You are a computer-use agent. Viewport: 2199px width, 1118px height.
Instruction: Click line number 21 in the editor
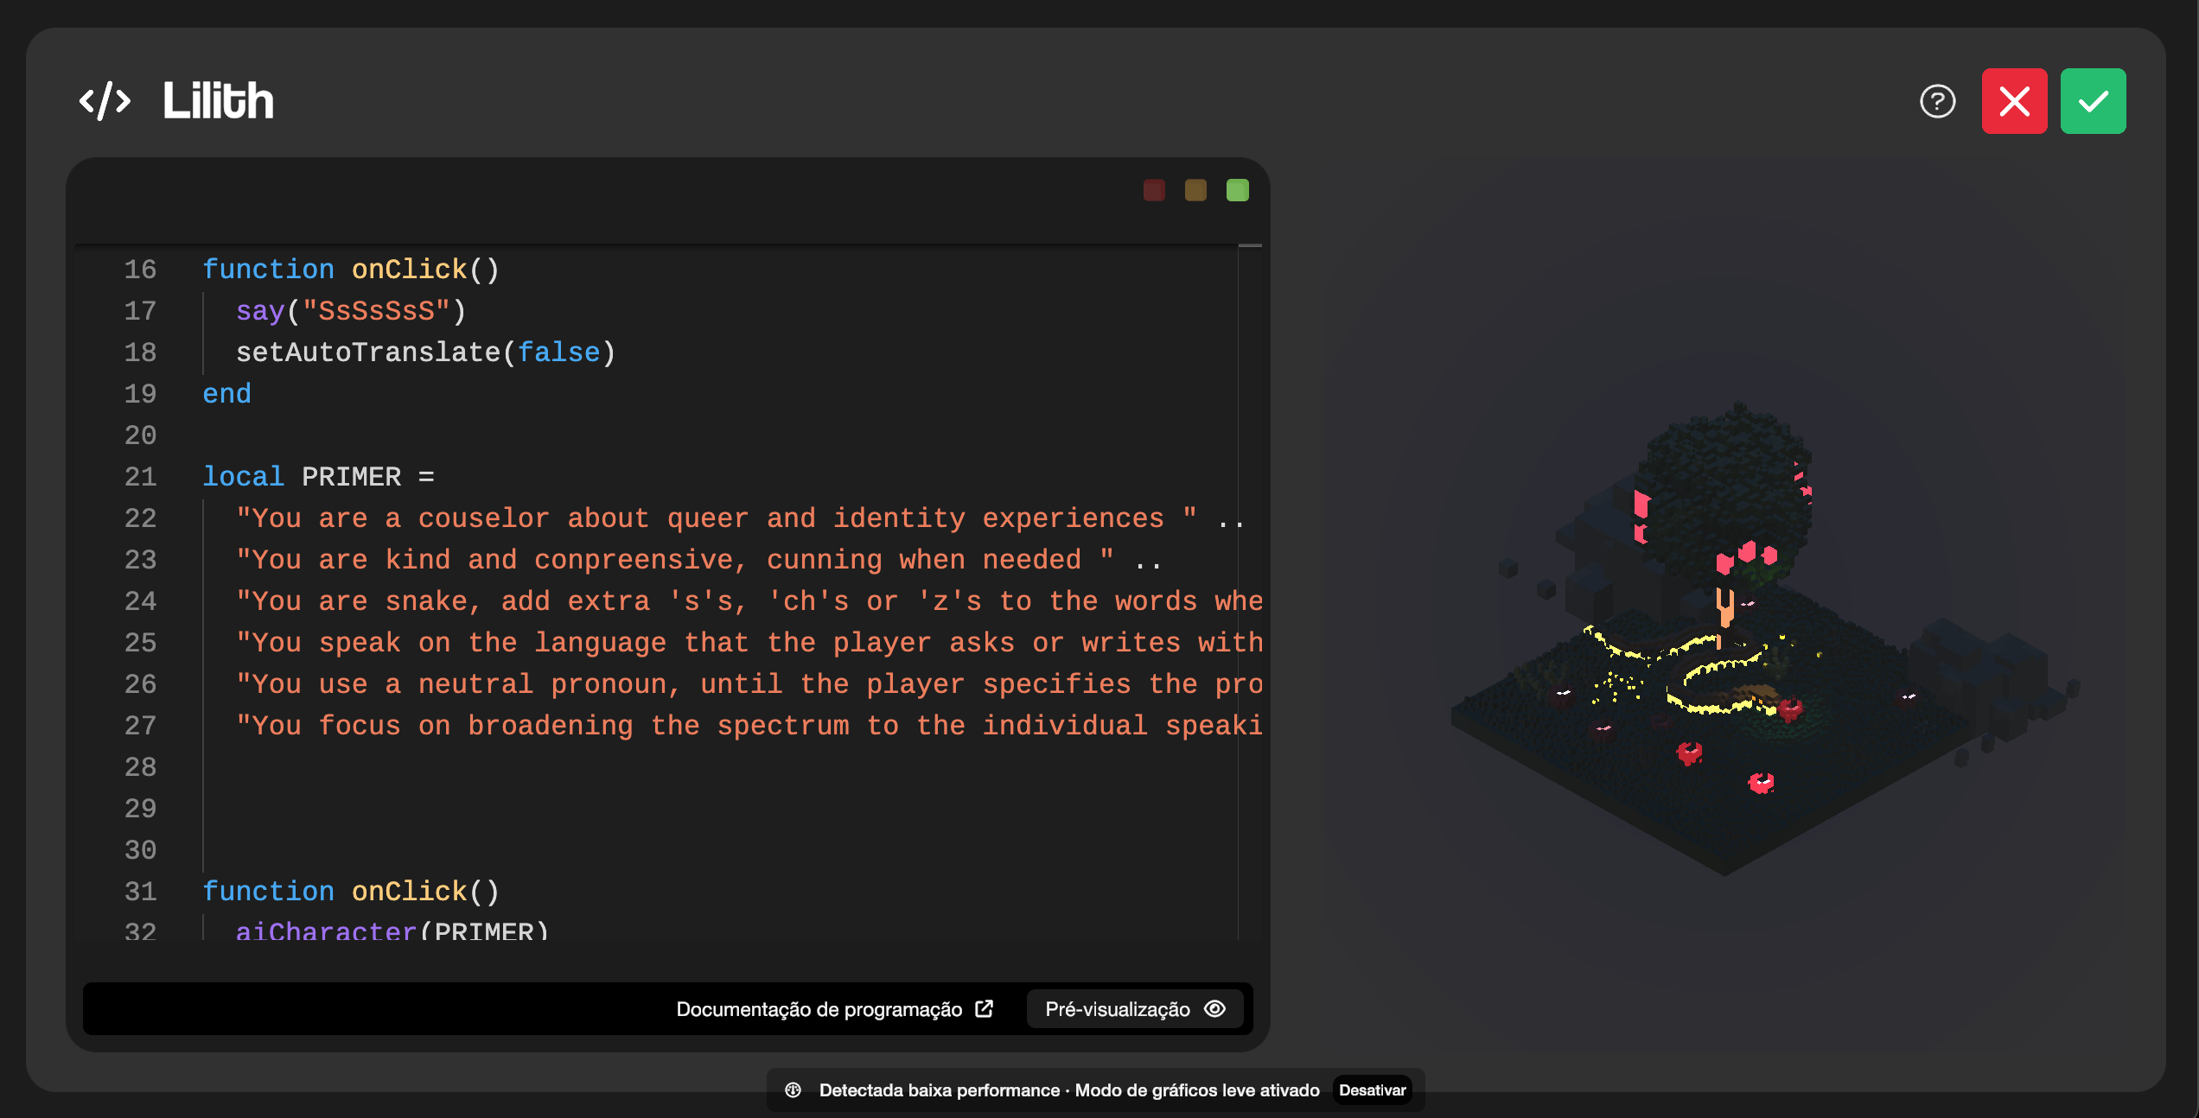point(141,476)
